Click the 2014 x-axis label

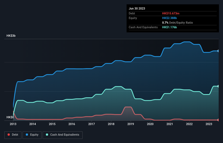pos(33,124)
